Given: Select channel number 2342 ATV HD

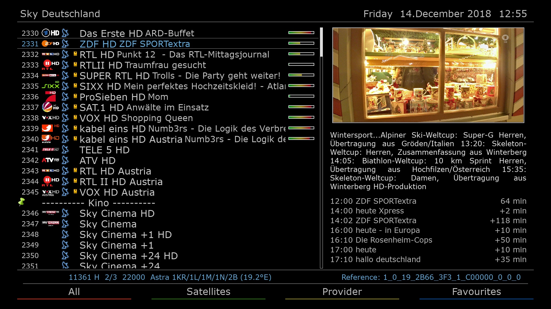Looking at the screenshot, I should 168,160.
